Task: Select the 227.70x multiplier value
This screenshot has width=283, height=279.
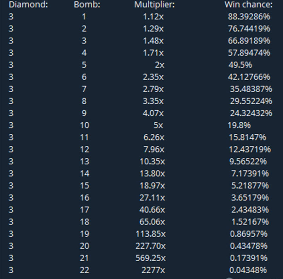Action: click(x=151, y=246)
